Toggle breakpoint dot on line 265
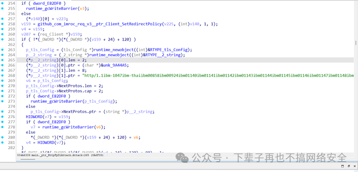The height and width of the screenshot is (172, 358). [x=2, y=60]
